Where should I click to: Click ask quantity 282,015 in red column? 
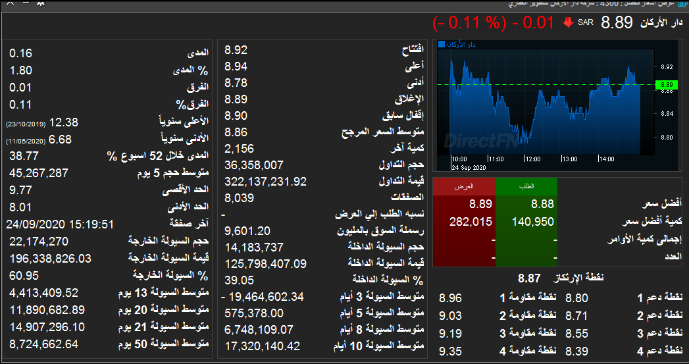[471, 222]
